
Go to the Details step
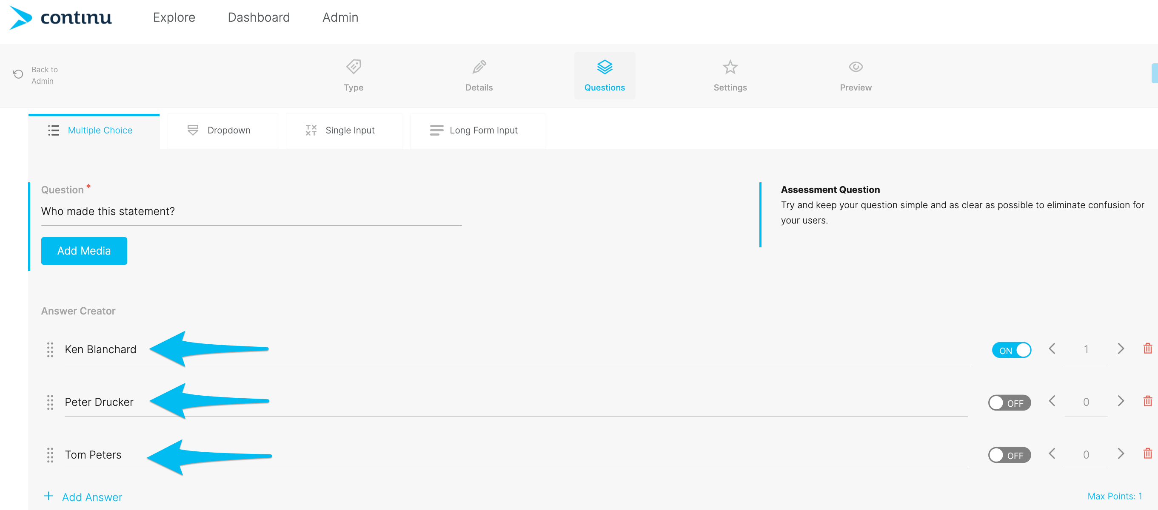point(479,75)
